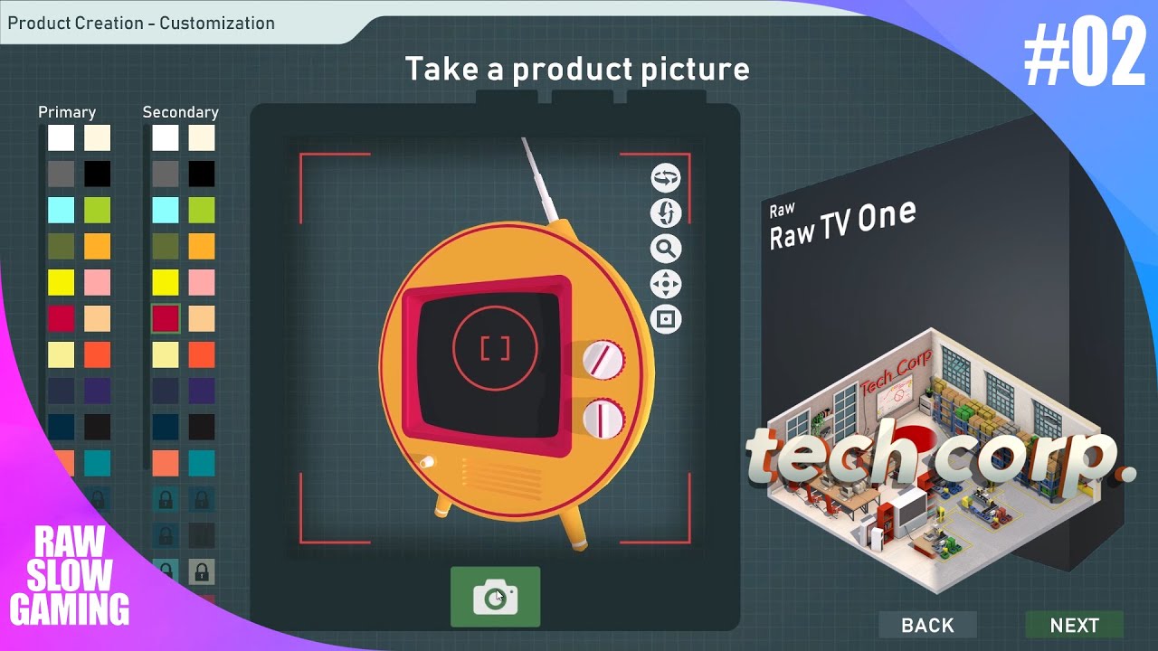The width and height of the screenshot is (1158, 651).
Task: Pick purple in the Secondary palette
Action: pos(202,391)
